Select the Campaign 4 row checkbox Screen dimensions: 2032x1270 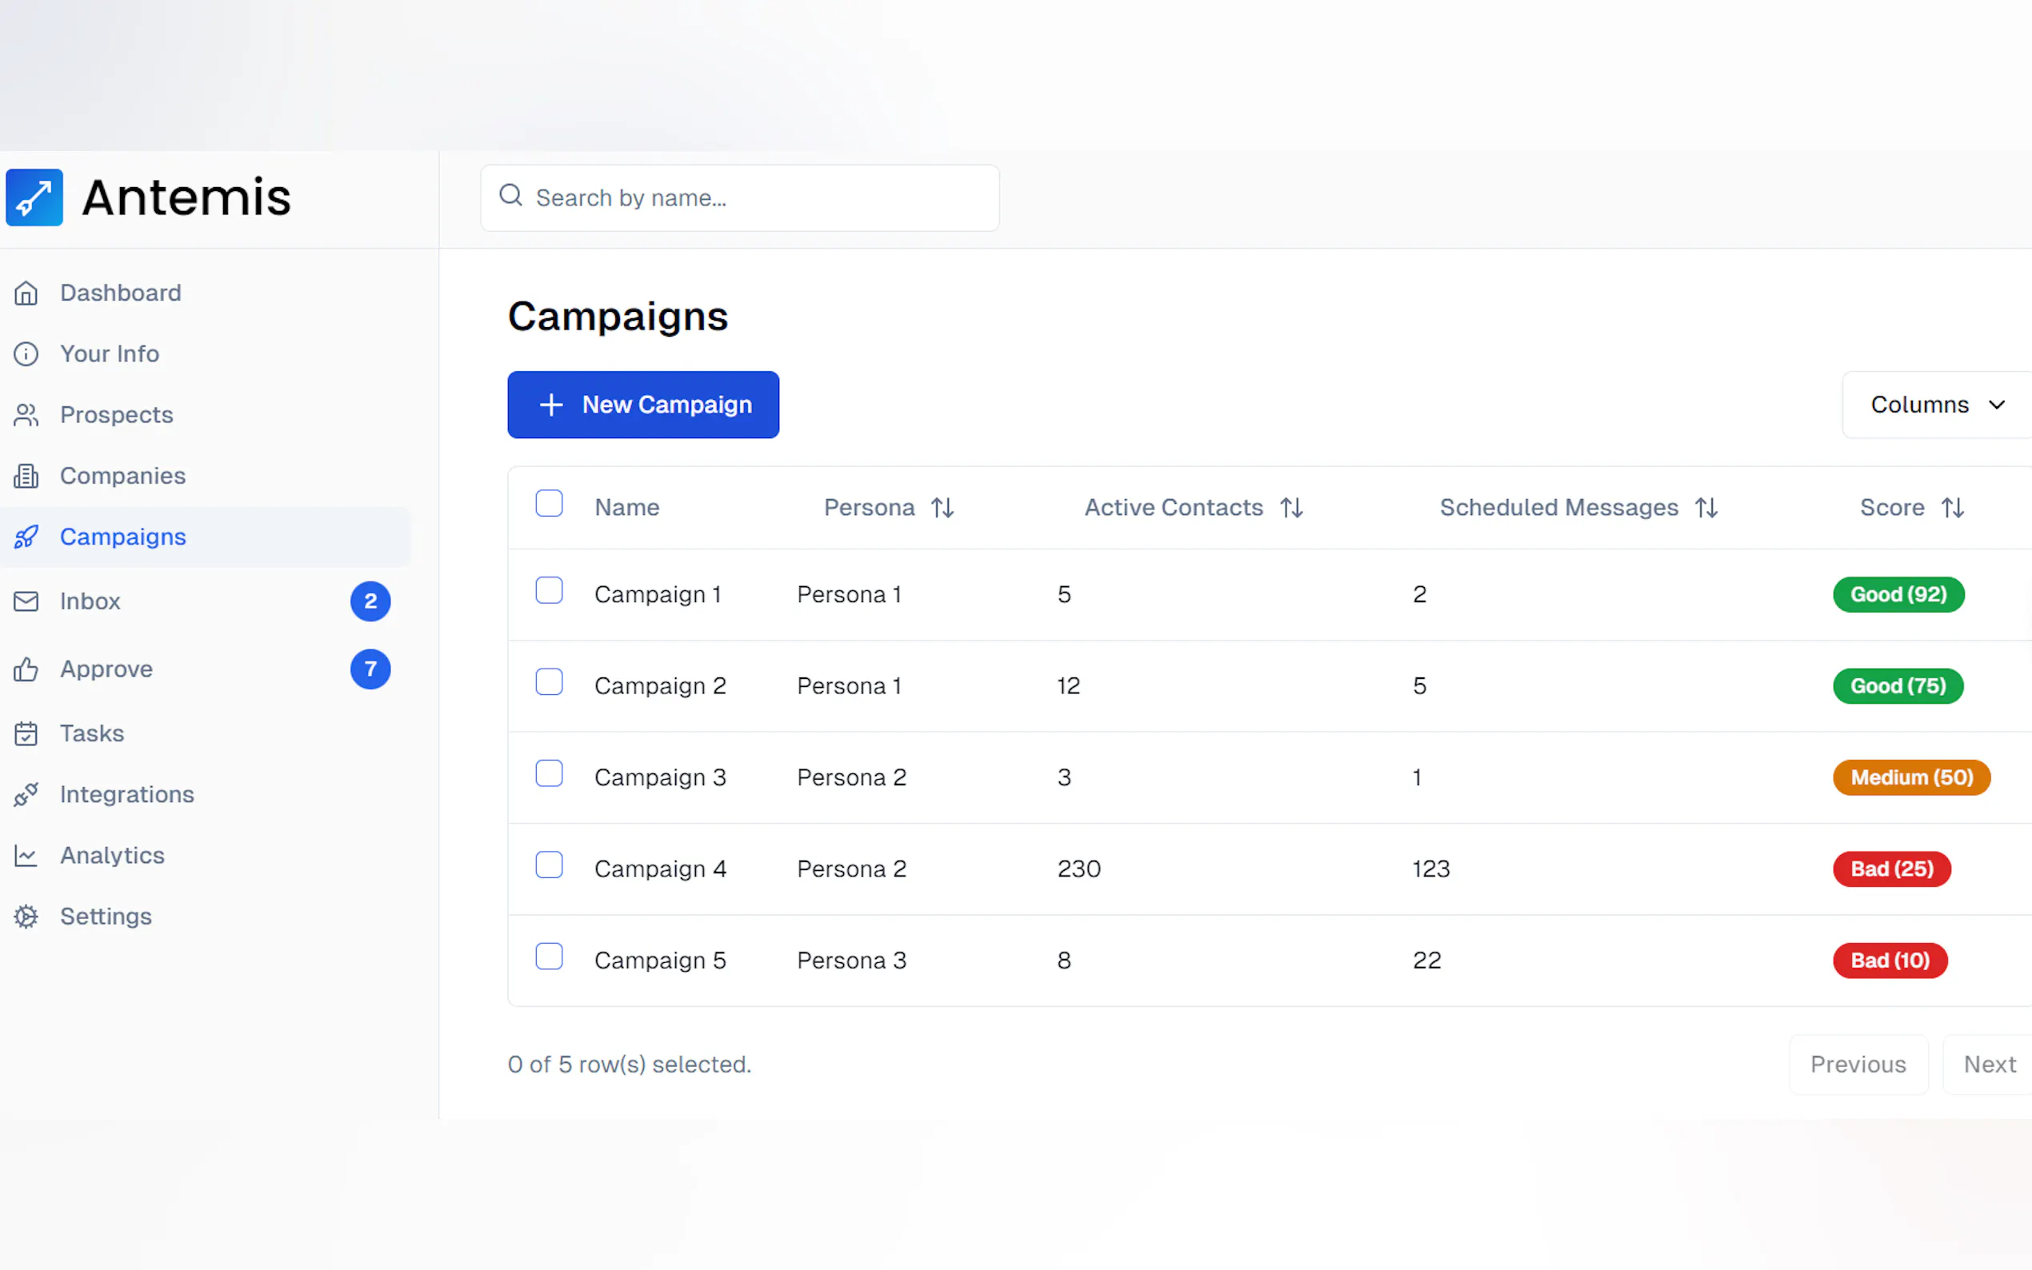pyautogui.click(x=549, y=865)
